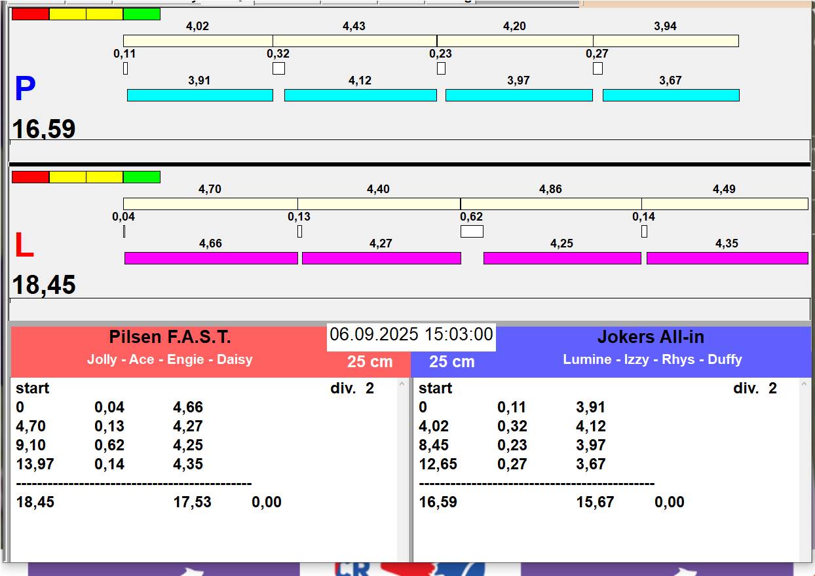Click the cream 4,02 segment in lane P

pos(198,41)
